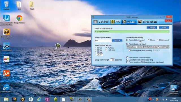181x102 pixels.
Task: Open the Screenshots tab
Action: click(x=148, y=22)
